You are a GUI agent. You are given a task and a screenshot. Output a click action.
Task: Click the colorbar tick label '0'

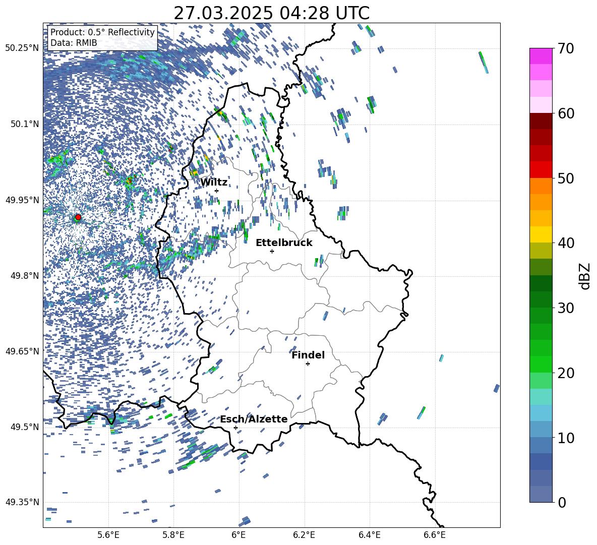(562, 502)
